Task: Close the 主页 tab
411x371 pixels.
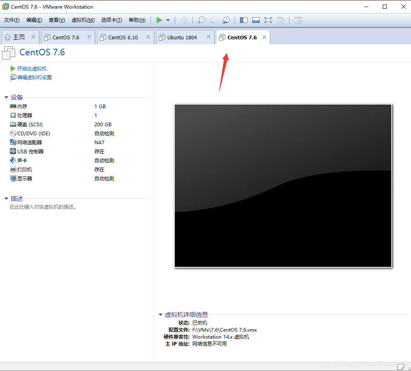Action: pyautogui.click(x=33, y=37)
